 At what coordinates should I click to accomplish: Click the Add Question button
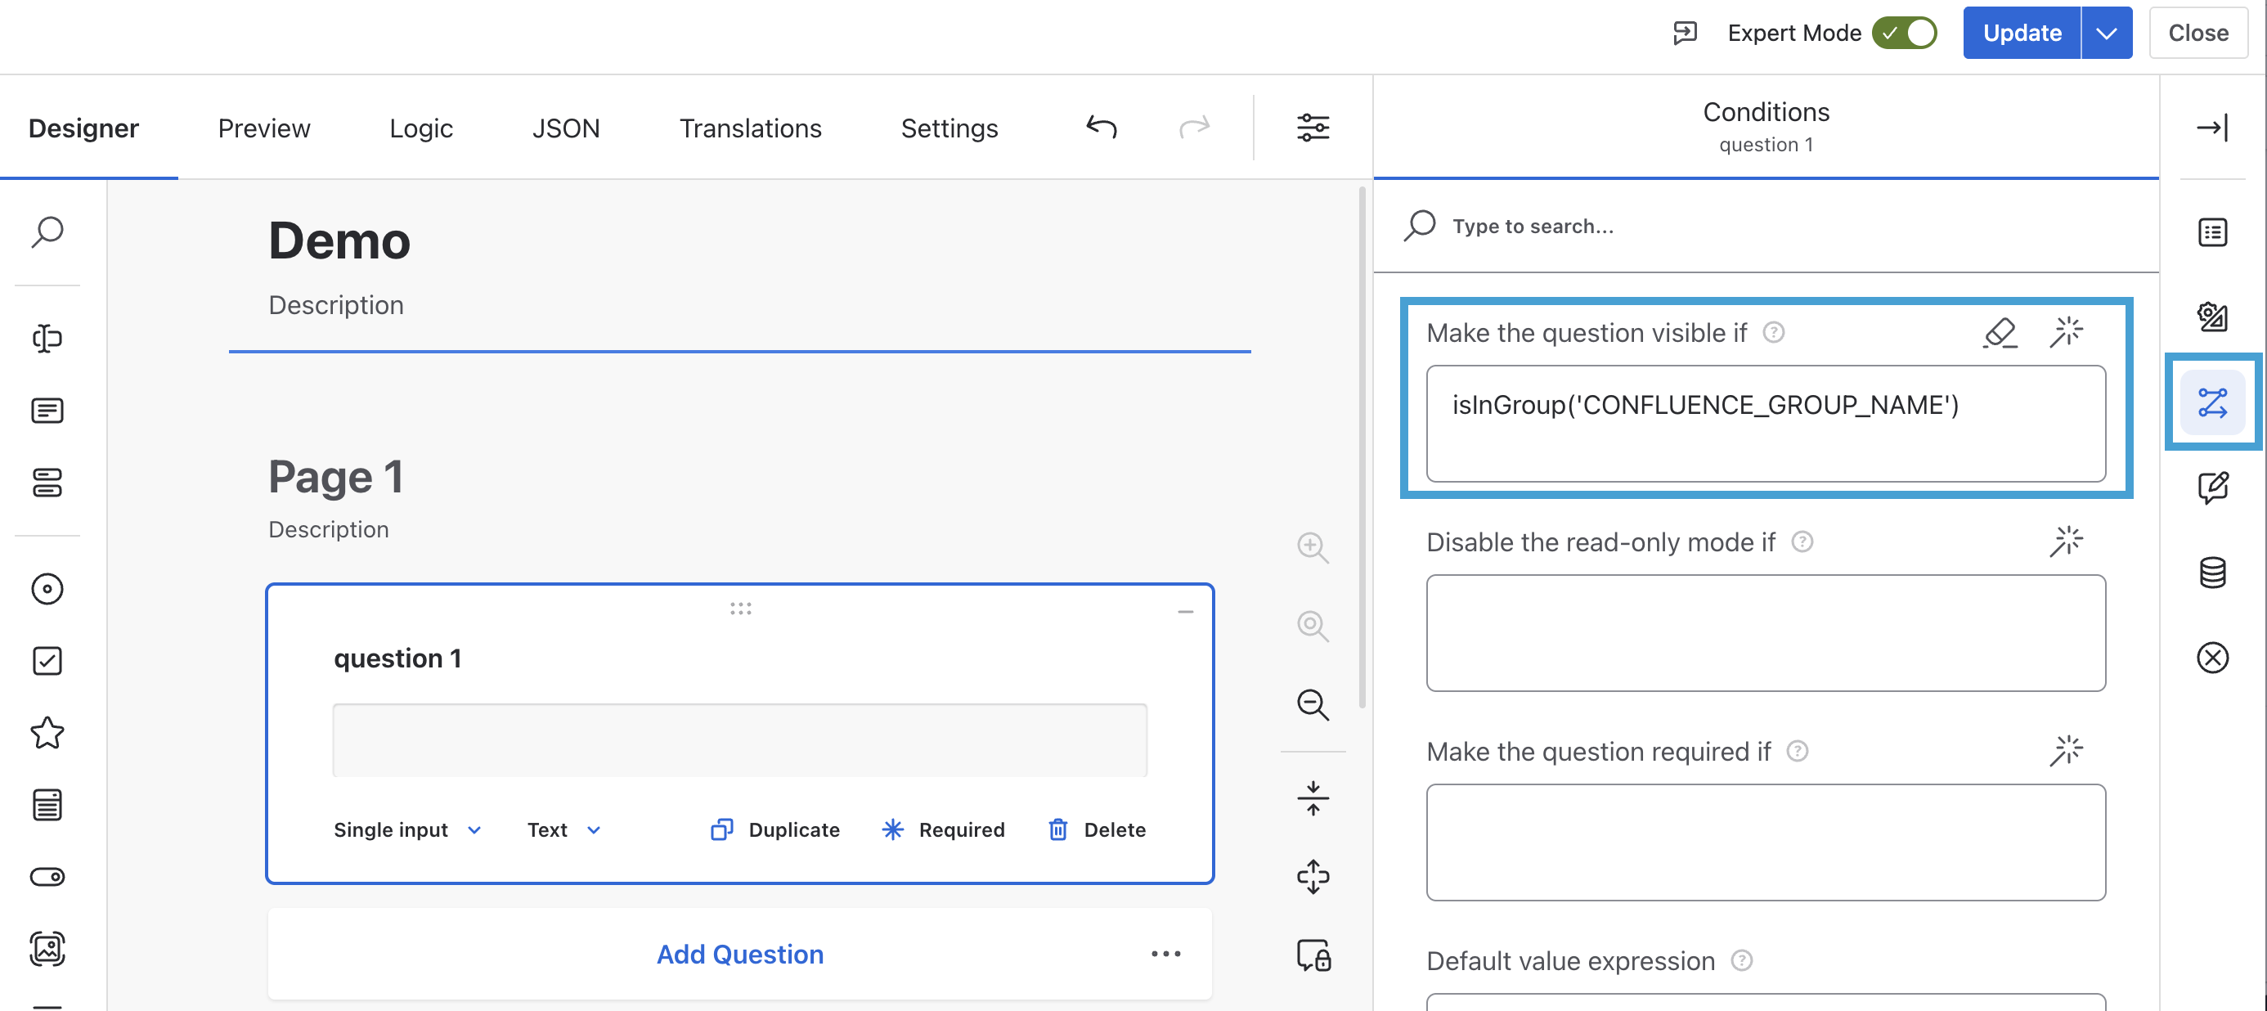(x=739, y=954)
